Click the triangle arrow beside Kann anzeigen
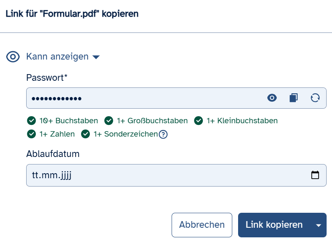The image size is (332, 244). click(x=96, y=57)
